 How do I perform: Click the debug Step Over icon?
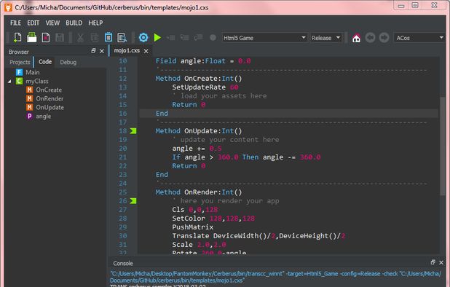pyautogui.click(x=171, y=38)
